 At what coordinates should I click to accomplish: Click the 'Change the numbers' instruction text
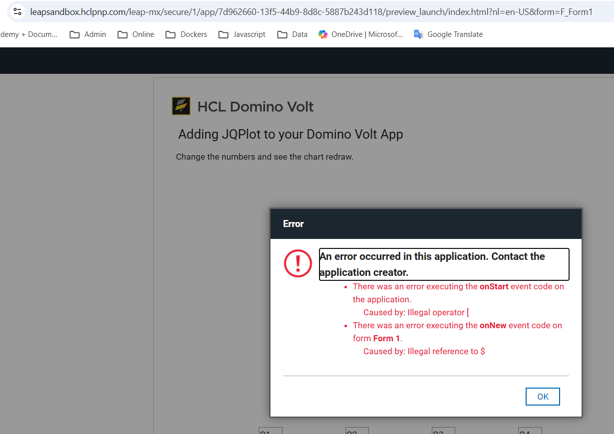point(265,157)
